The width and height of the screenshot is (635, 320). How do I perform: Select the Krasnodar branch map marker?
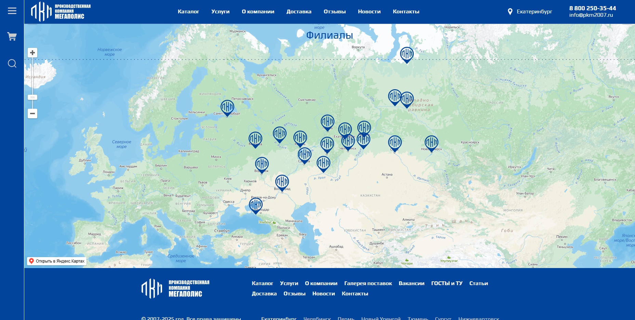256,206
